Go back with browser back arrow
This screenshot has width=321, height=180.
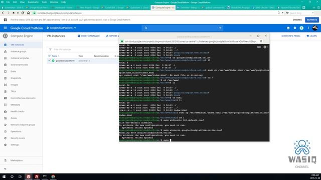[x=3, y=13]
